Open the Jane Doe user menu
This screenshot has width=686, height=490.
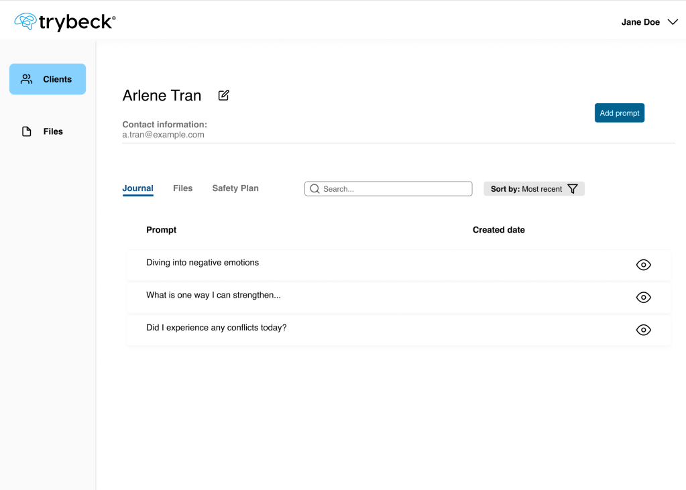(x=640, y=22)
